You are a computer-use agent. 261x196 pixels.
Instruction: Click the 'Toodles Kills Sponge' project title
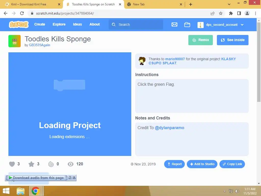pos(58,39)
